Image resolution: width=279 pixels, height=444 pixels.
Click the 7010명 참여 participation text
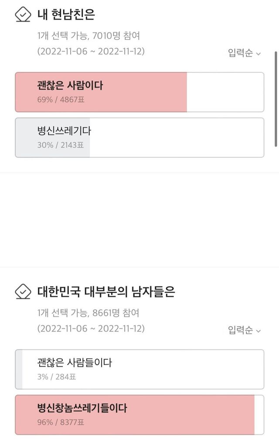coord(116,36)
